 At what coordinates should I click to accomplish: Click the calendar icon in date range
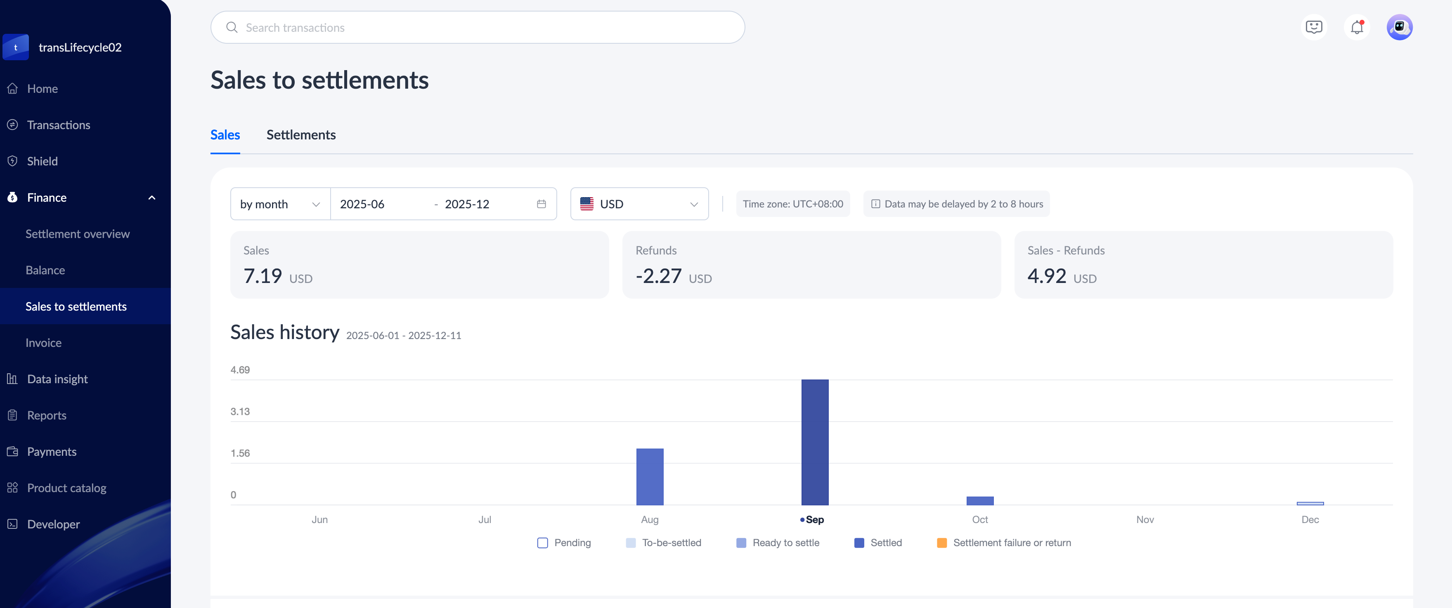click(x=541, y=204)
